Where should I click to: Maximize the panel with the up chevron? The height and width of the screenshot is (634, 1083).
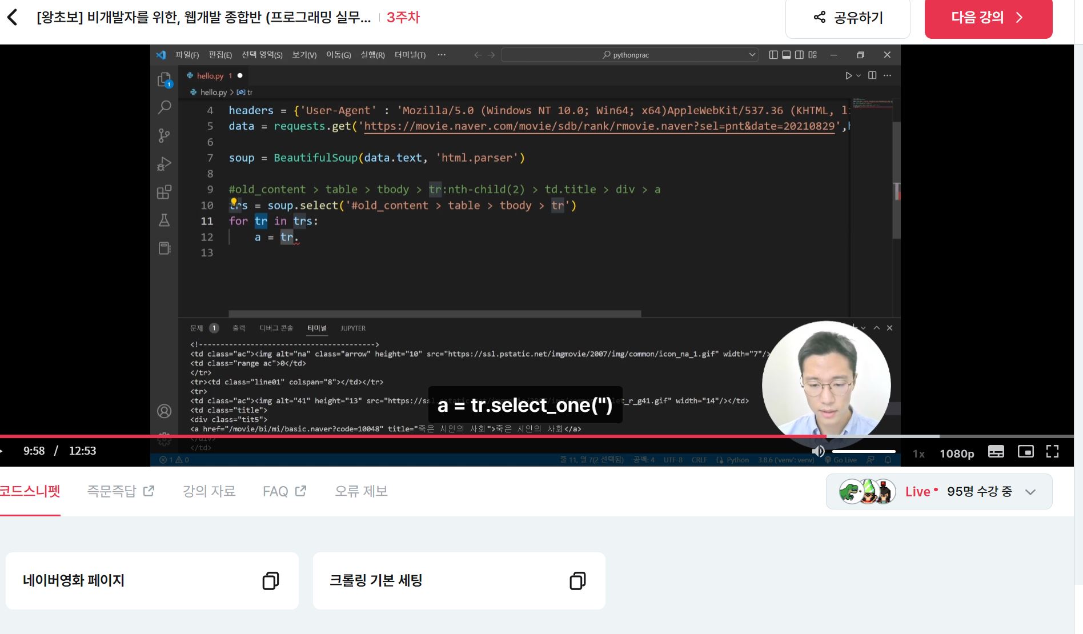tap(877, 328)
